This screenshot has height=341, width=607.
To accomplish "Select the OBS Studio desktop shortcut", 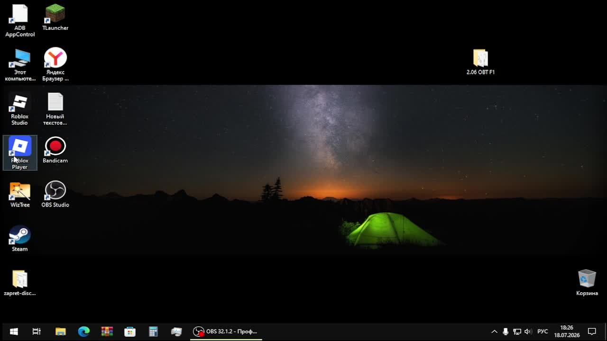I will (55, 194).
